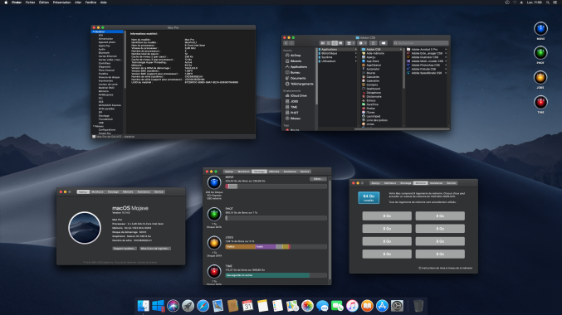Open memory upgrade instructions link
Viewport: 562px width, 315px height.
click(446, 268)
